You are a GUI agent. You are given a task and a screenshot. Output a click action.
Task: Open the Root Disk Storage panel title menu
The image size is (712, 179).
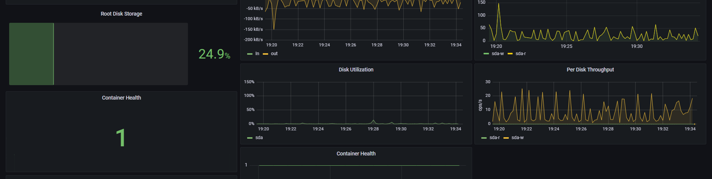121,14
